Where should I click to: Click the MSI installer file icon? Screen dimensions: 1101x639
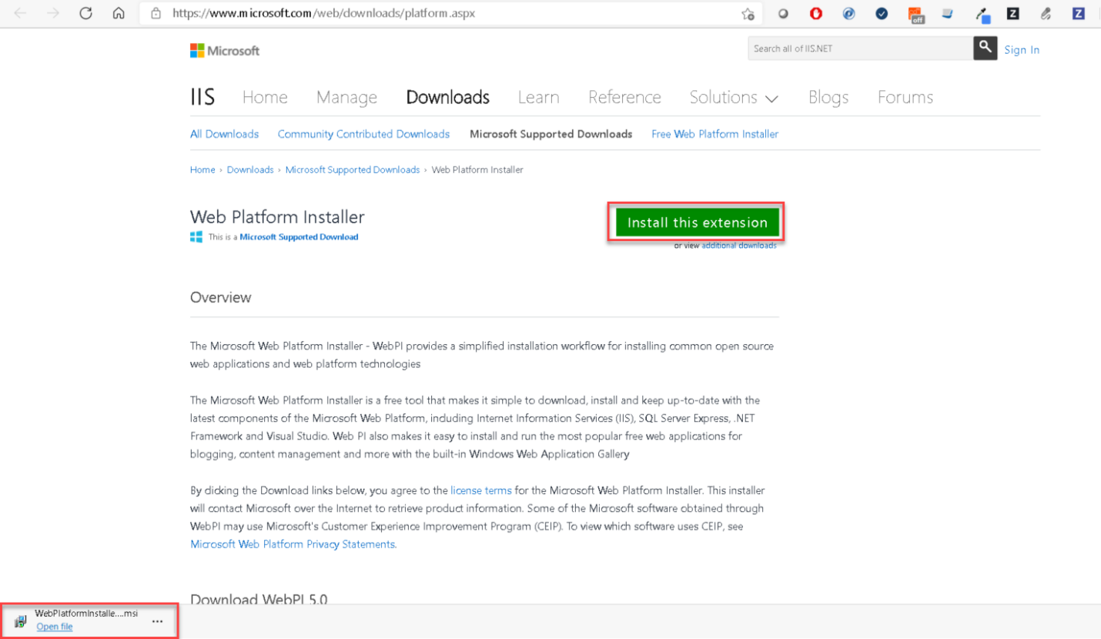pos(21,621)
